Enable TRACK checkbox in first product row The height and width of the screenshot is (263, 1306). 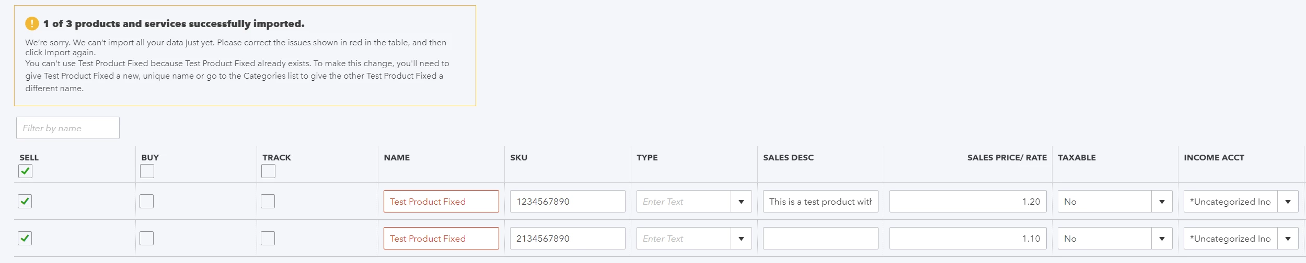pos(268,201)
